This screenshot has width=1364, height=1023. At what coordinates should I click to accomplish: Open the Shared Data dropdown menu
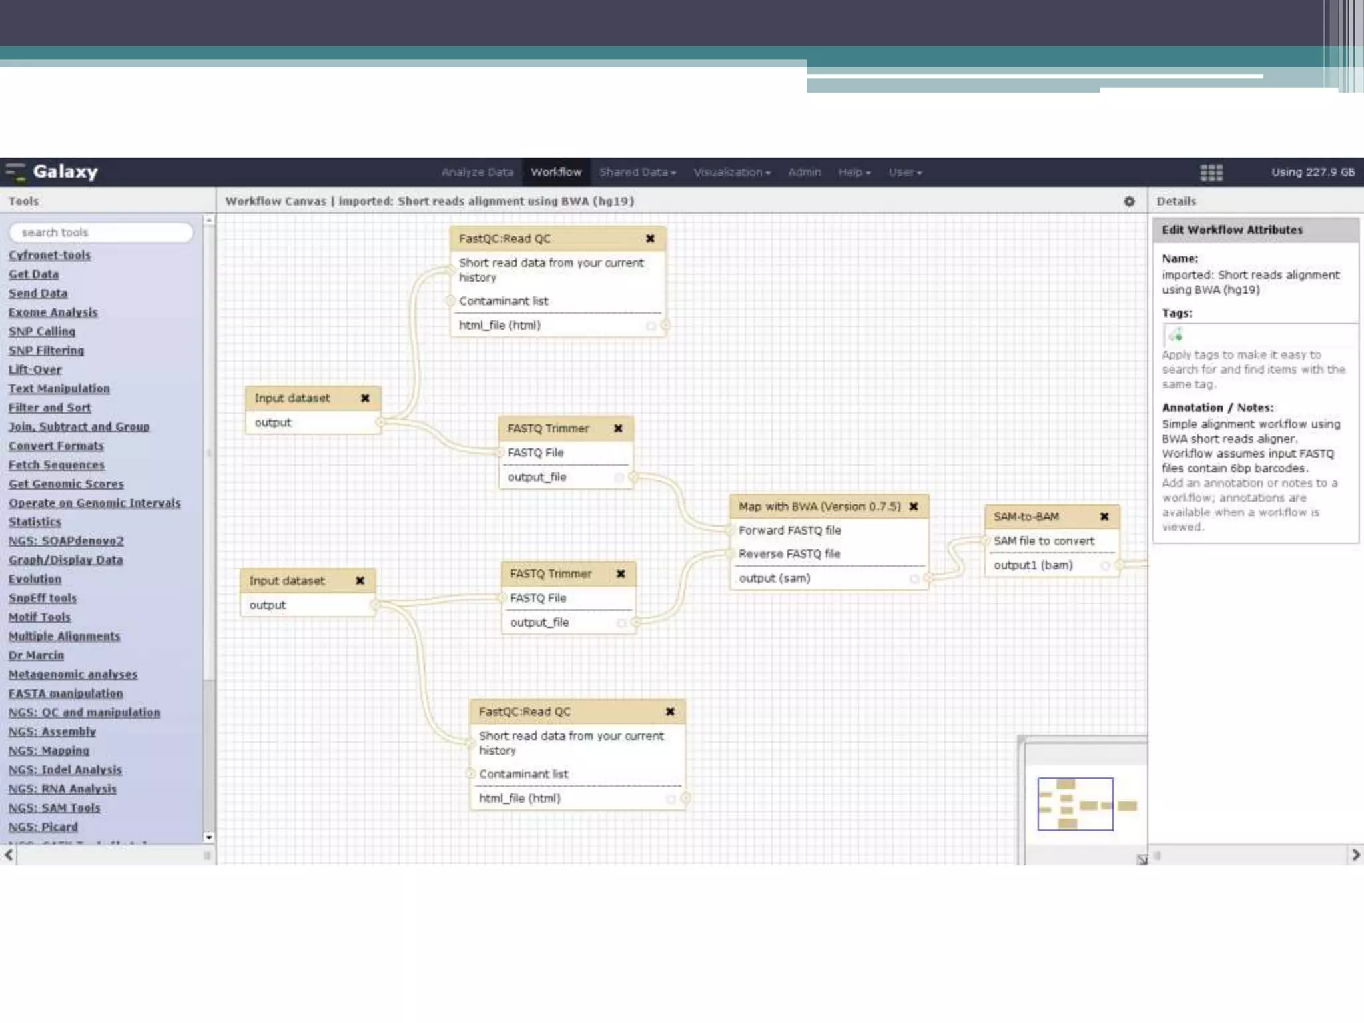point(637,172)
